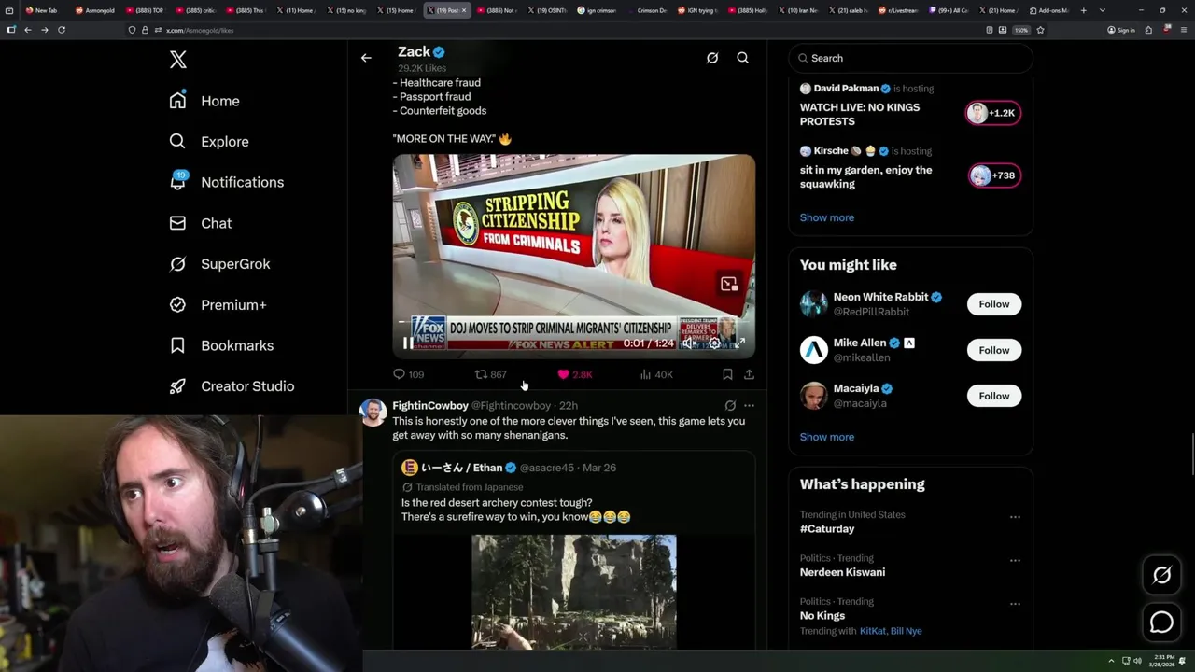Search Zack's profile with magnifier icon
This screenshot has height=672, width=1195.
click(x=743, y=58)
